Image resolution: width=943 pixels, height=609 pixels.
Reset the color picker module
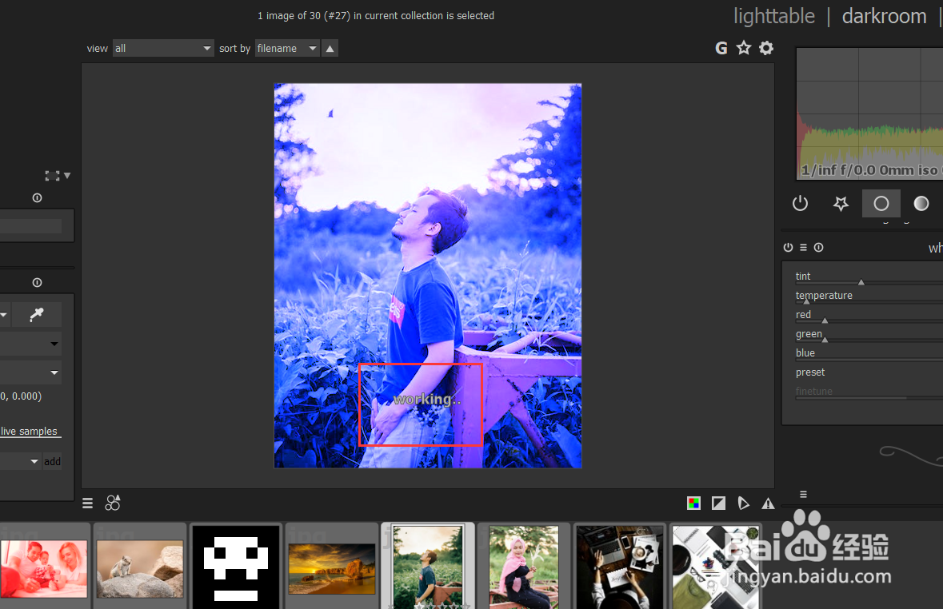point(38,283)
